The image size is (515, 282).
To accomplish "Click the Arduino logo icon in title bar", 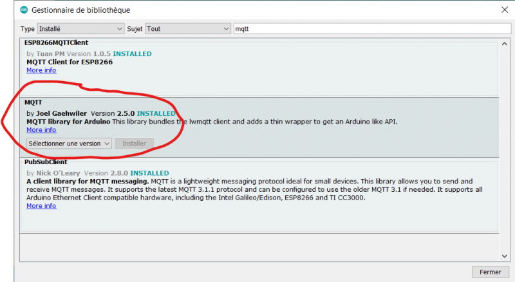I will [24, 10].
